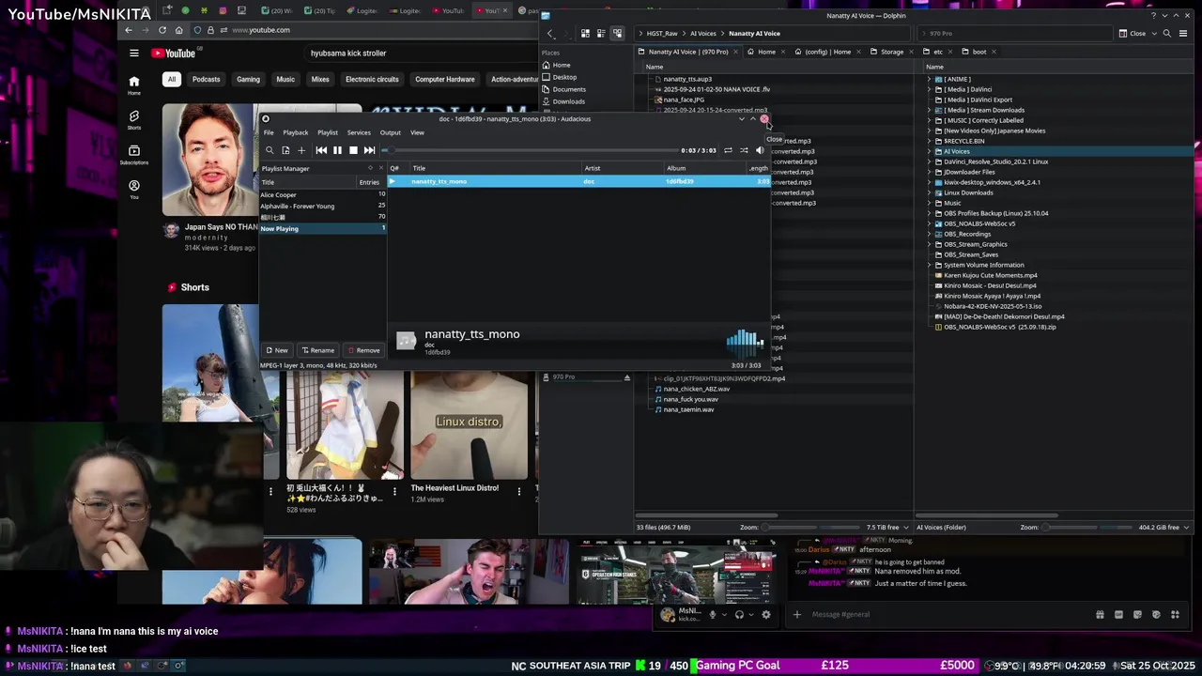The image size is (1202, 676).
Task: Click the Open Files icon in Audacious
Action: coord(285,150)
